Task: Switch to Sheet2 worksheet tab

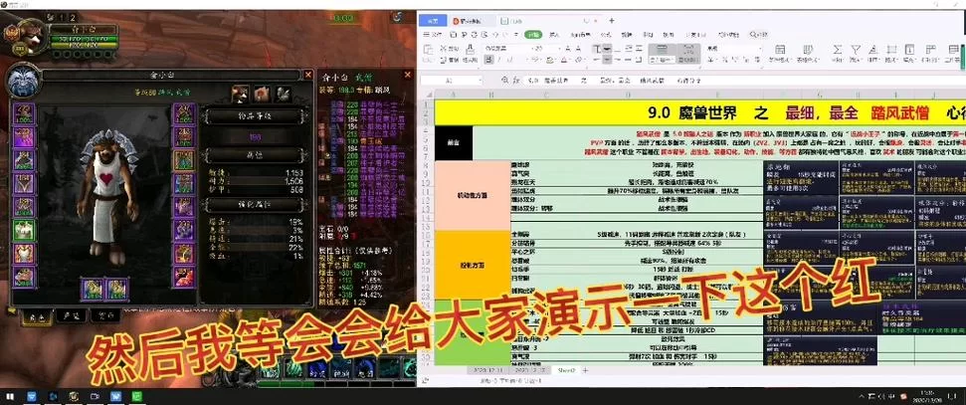Action: coord(566,370)
